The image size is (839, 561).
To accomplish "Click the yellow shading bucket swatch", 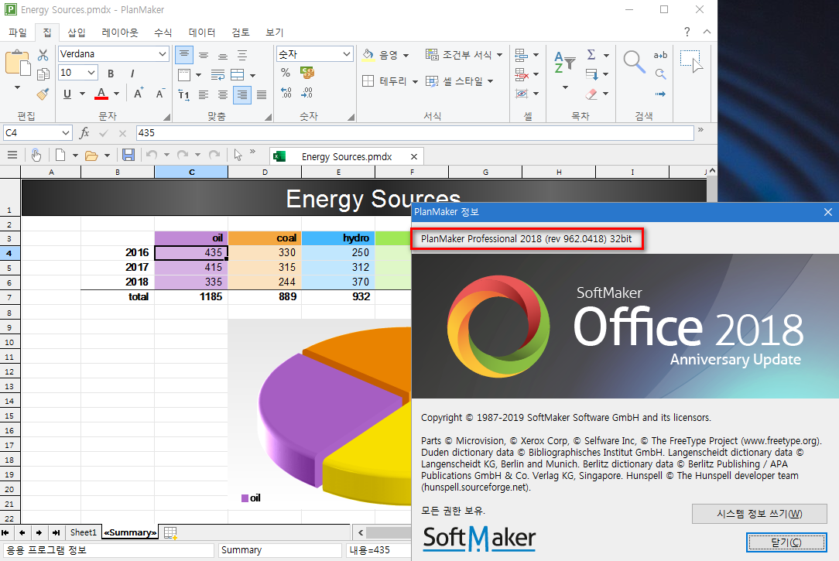I will coord(368,55).
